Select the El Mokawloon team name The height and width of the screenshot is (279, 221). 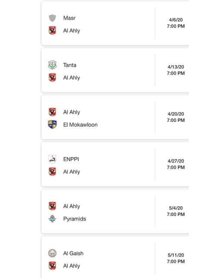80,125
